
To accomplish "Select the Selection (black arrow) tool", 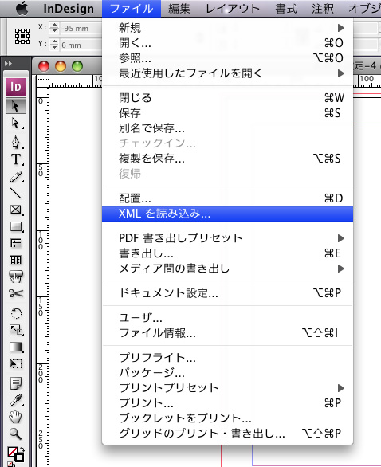I will [x=16, y=106].
